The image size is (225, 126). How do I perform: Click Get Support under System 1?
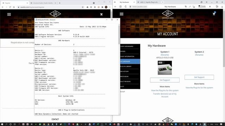point(165,80)
